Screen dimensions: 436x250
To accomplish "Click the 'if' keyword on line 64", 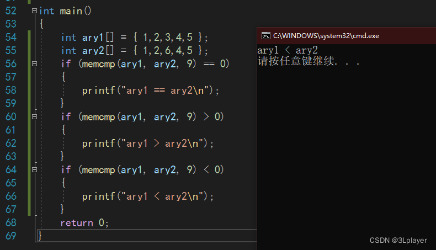I will [x=66, y=169].
